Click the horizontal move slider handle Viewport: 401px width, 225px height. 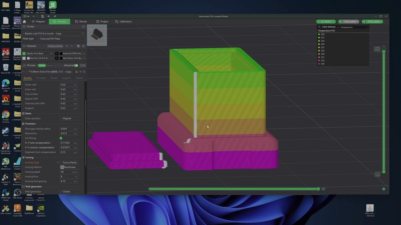pos(318,189)
